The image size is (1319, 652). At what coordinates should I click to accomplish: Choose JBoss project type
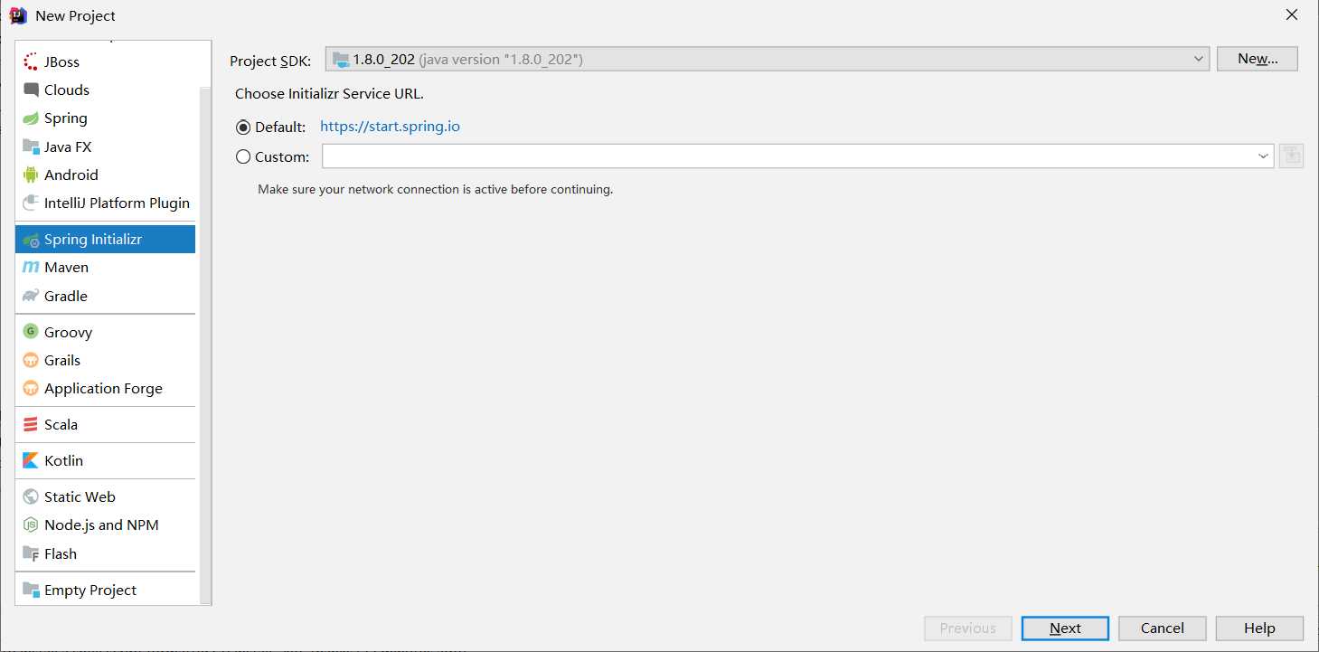(x=105, y=61)
